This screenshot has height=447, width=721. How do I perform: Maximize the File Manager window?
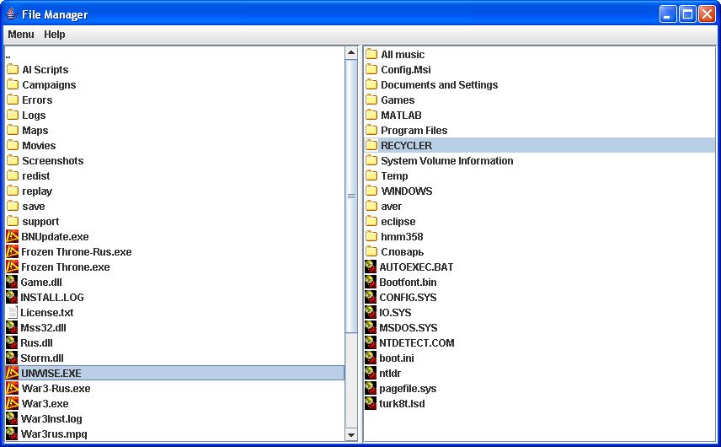(x=687, y=14)
